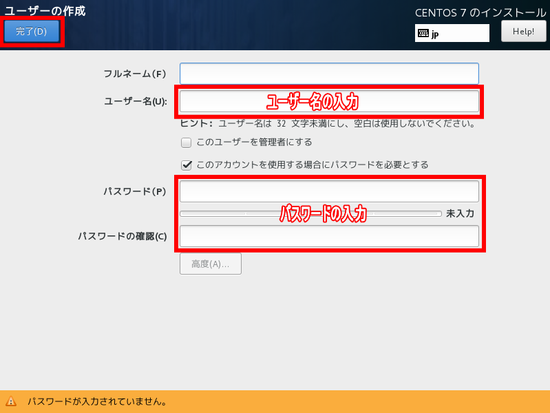Click the orange warning triangle icon
The image size is (550, 413).
click(11, 401)
